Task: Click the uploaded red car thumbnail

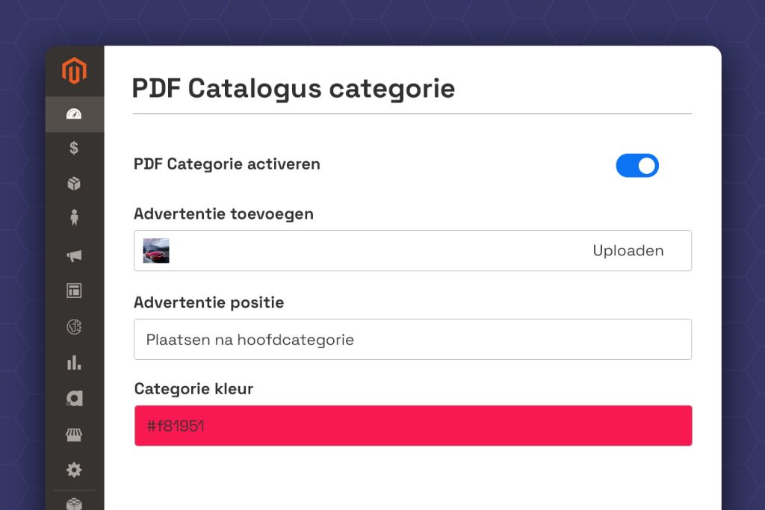Action: pos(156,251)
